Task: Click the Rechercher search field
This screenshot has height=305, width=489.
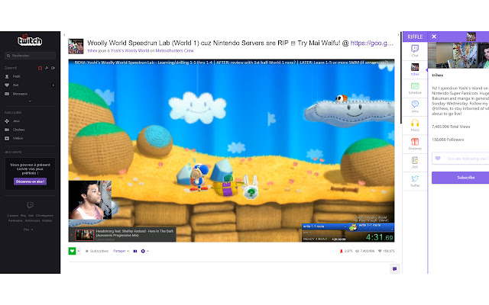Action: (x=31, y=56)
